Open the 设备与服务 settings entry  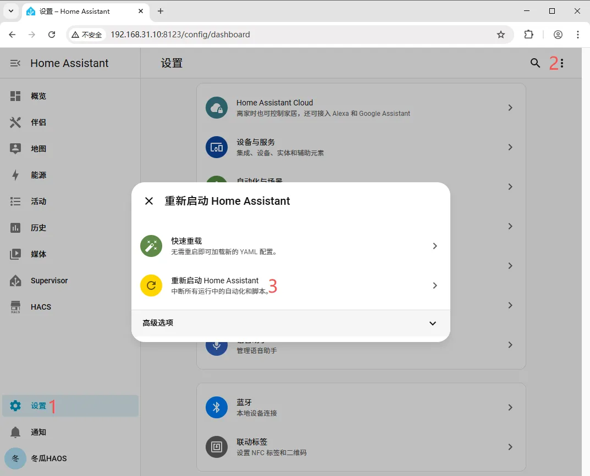click(x=361, y=147)
